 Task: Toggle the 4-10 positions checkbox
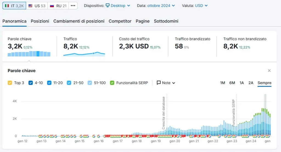pyautogui.click(x=31, y=83)
